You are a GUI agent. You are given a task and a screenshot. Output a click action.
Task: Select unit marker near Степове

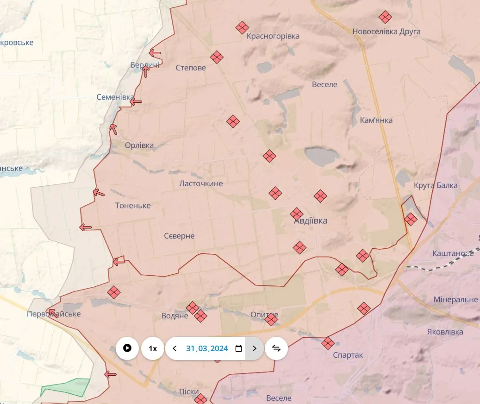217,57
